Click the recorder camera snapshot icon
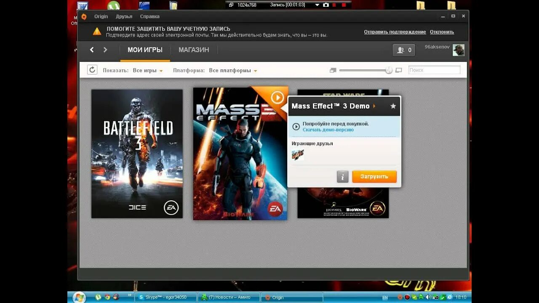Screen dimensions: 539x303 (326, 5)
